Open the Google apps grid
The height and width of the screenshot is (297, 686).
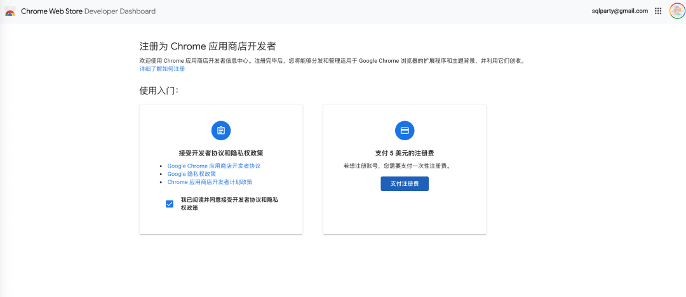[x=658, y=11]
